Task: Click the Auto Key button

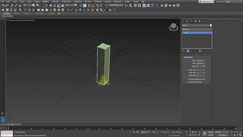Action: coord(211,132)
